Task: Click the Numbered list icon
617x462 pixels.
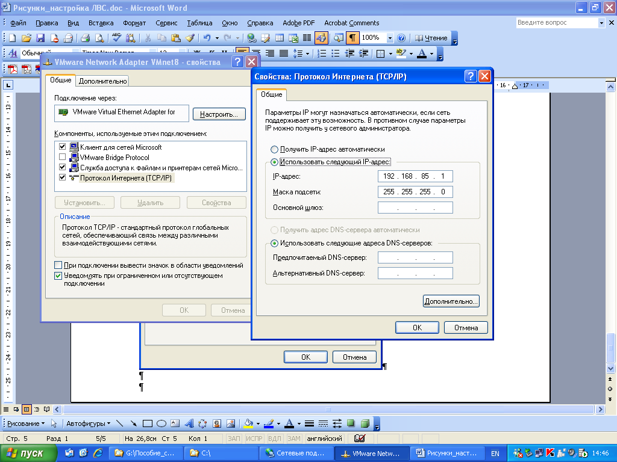Action: 322,53
